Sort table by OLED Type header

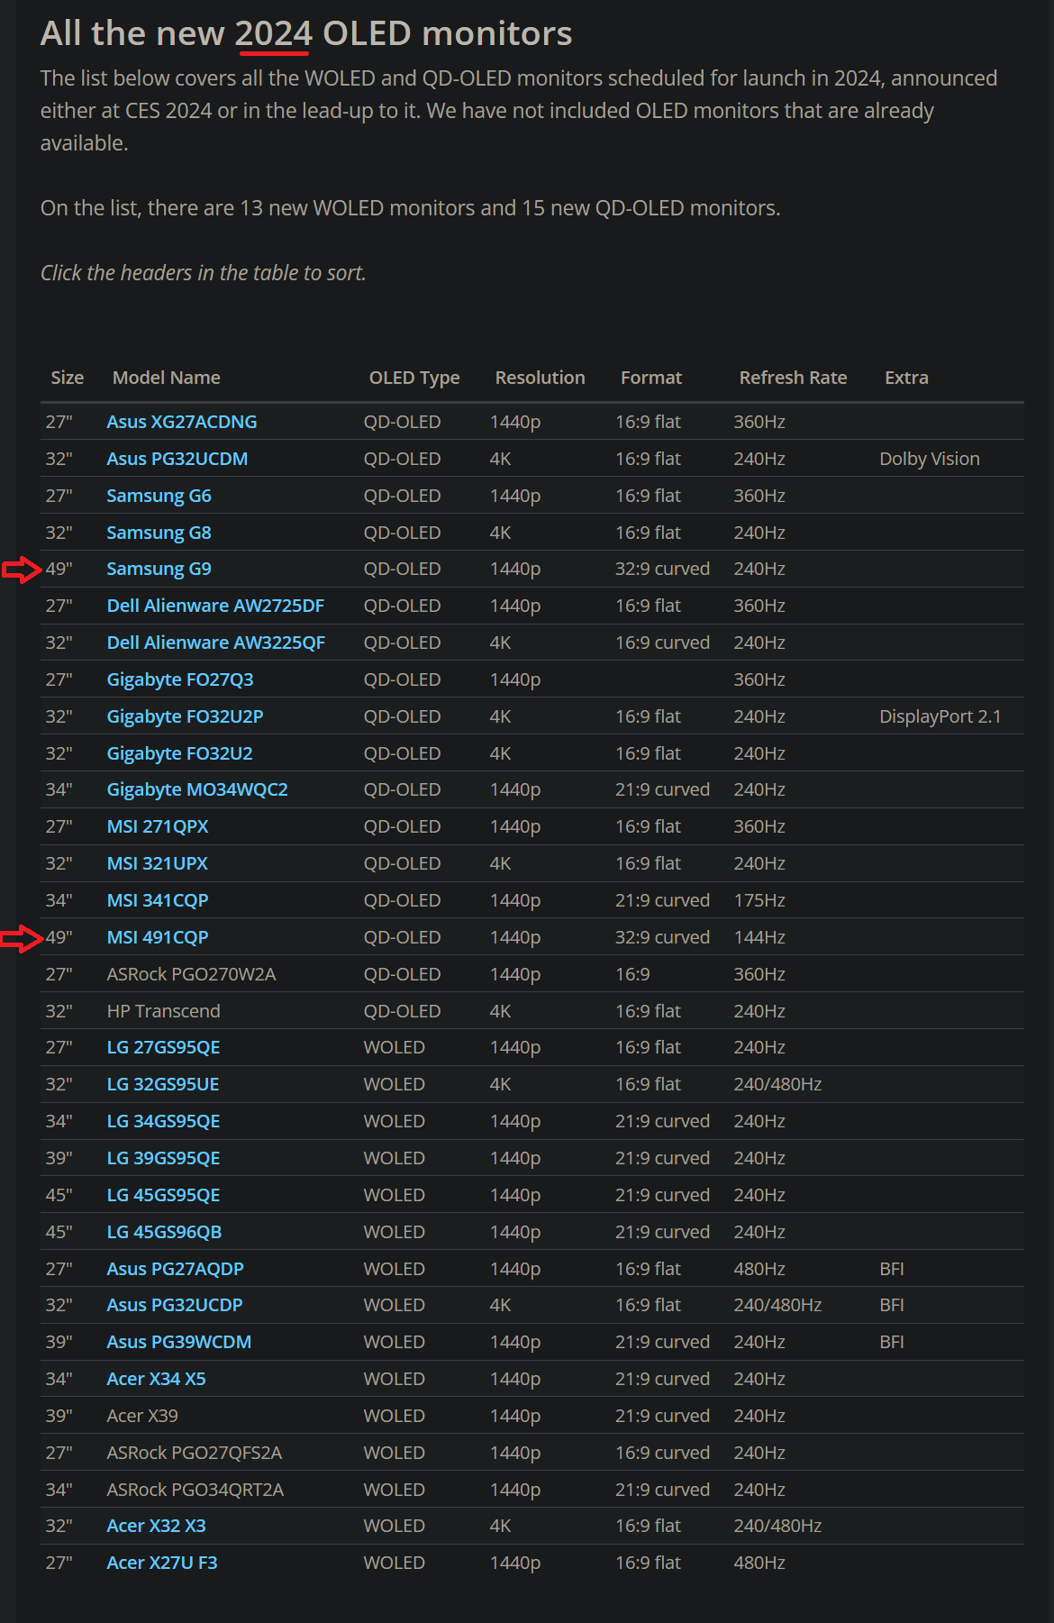click(414, 378)
